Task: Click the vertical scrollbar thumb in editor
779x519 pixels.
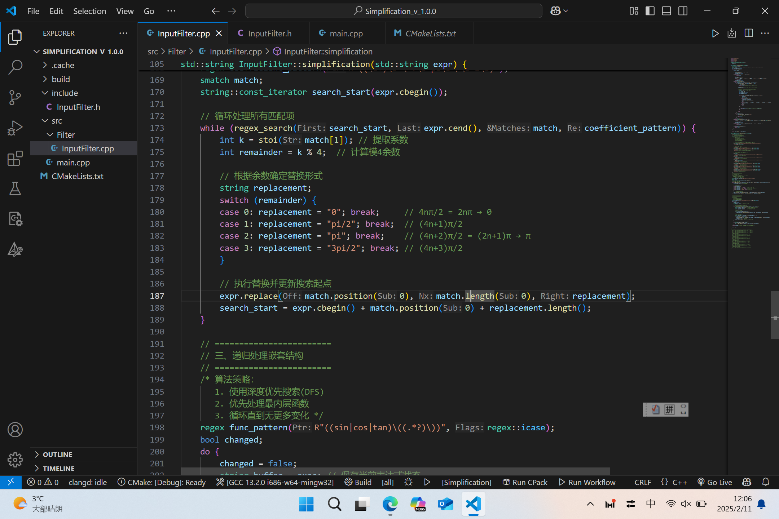Action: [x=774, y=315]
